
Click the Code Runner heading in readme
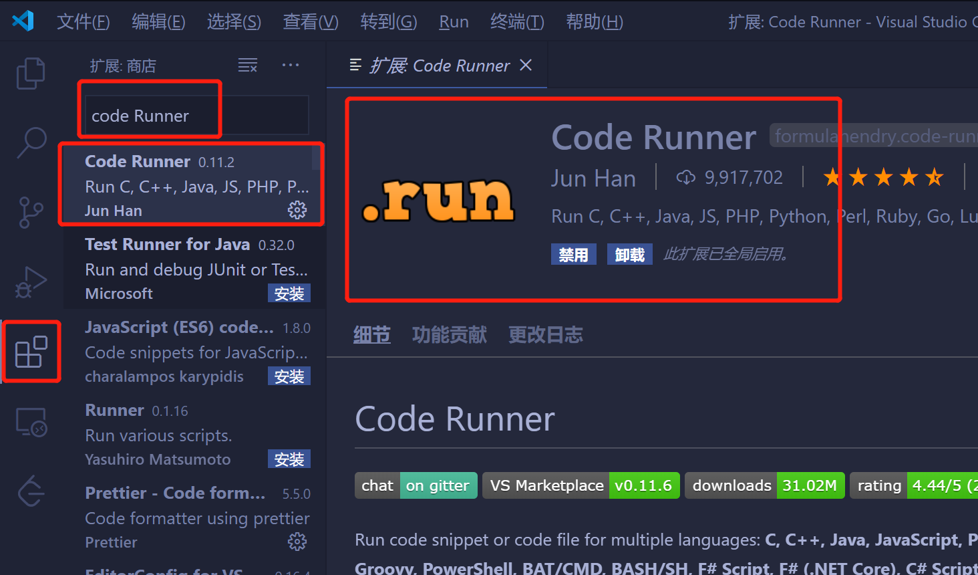[x=455, y=419]
